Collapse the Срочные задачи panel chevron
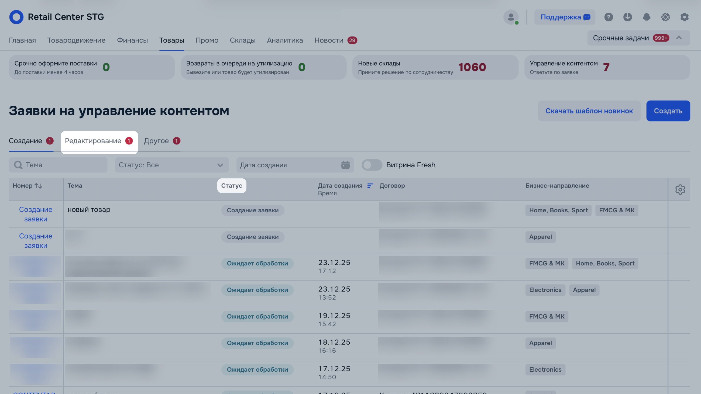701x394 pixels. click(x=679, y=38)
